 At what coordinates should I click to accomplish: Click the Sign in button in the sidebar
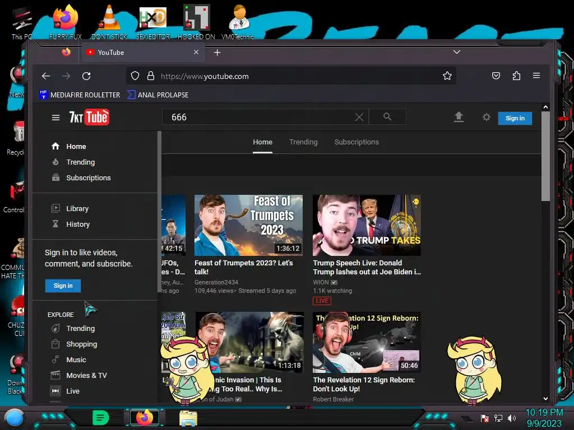coord(63,286)
